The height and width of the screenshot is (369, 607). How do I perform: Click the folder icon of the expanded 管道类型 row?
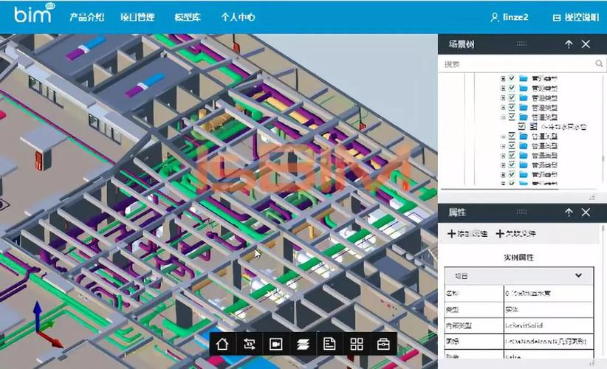pos(524,117)
